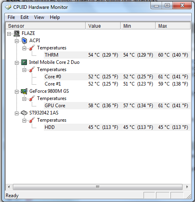195x202 pixels.
Task: Select the FLAZE label
Action: 29,33
